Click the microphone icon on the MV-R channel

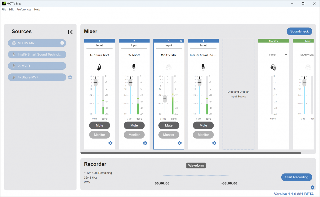tap(134, 67)
